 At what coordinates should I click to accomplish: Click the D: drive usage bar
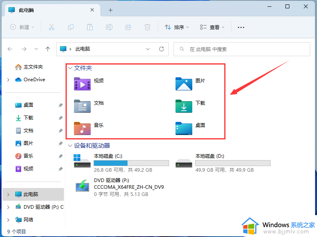[x=233, y=163]
